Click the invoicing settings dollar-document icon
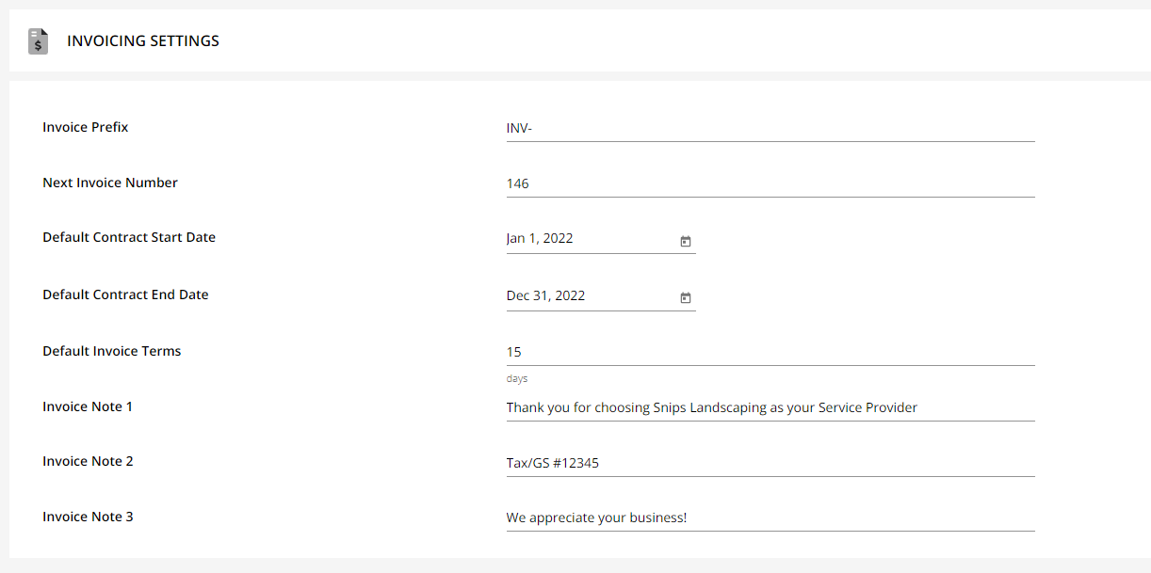 pos(38,40)
